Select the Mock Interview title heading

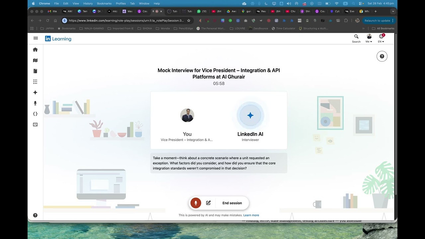pos(219,73)
